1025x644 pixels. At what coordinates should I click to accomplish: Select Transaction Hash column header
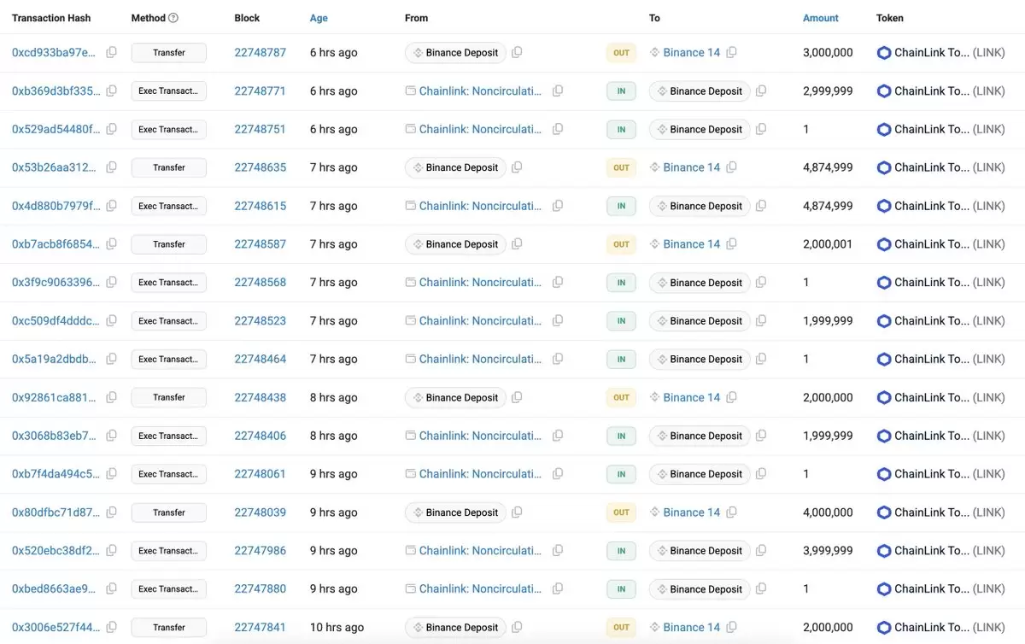(51, 18)
